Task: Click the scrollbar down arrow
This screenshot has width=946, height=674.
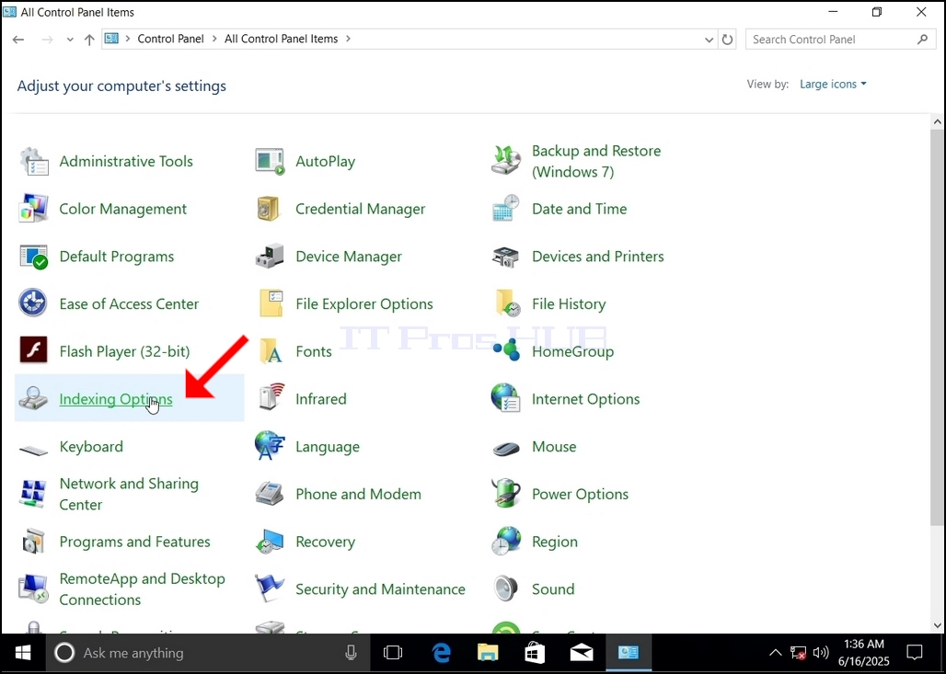Action: (937, 626)
